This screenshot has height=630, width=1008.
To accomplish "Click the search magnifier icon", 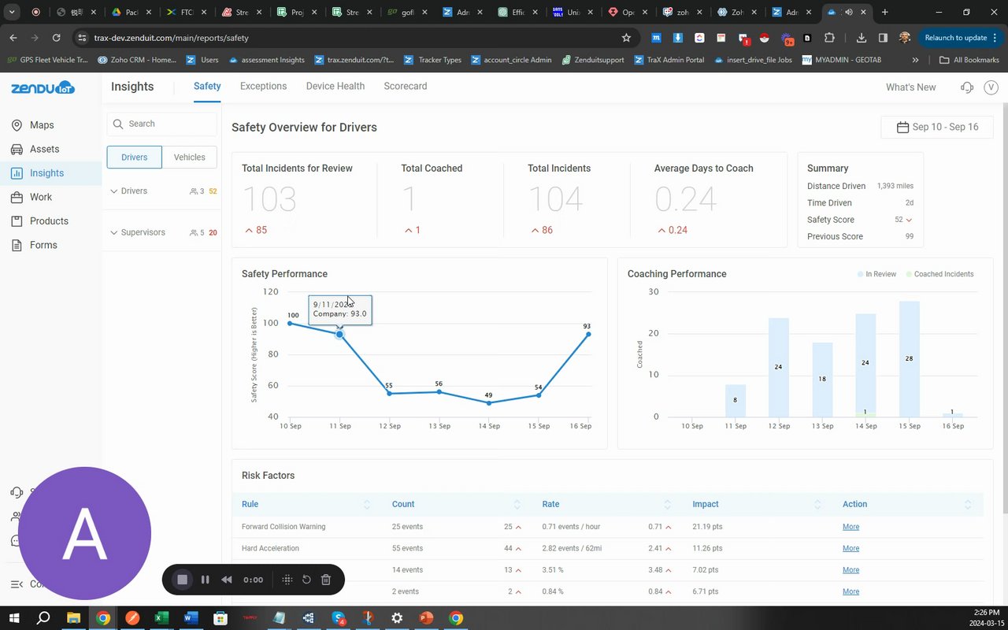I will coord(118,124).
